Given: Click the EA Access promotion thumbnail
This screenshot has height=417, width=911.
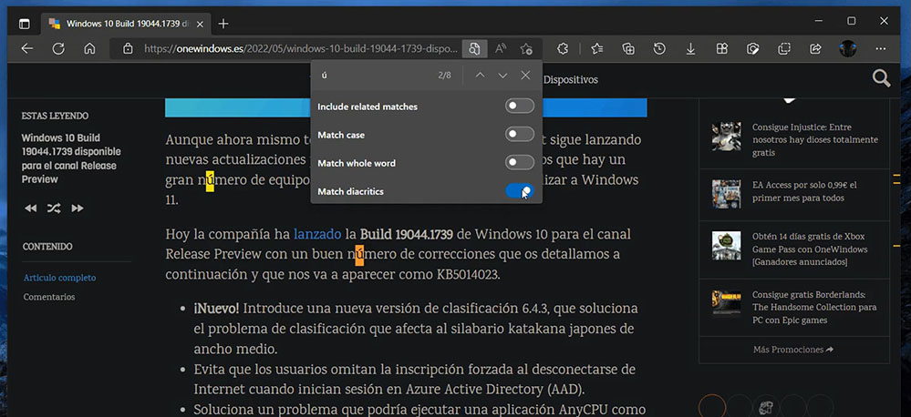Looking at the screenshot, I should click(726, 194).
